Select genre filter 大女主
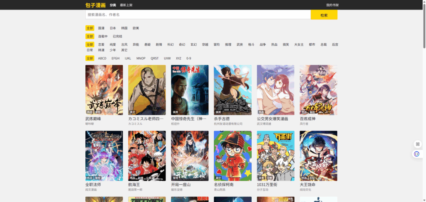426x202 pixels. 299,44
